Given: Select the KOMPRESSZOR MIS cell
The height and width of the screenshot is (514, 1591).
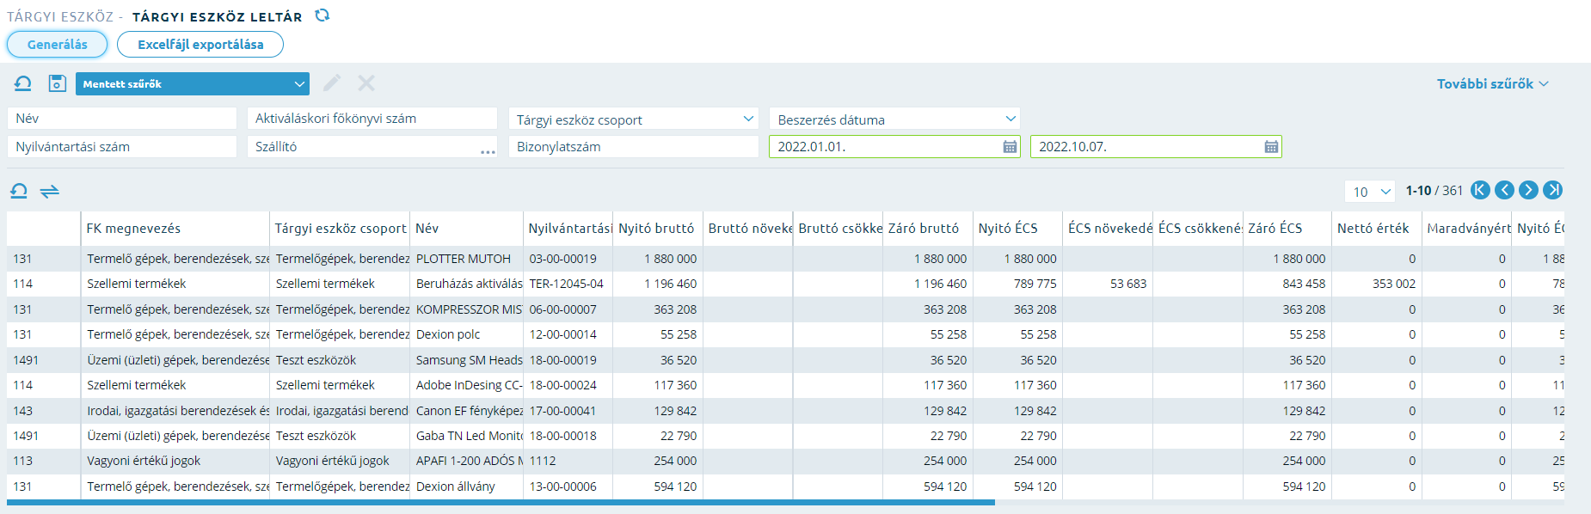Looking at the screenshot, I should [466, 309].
